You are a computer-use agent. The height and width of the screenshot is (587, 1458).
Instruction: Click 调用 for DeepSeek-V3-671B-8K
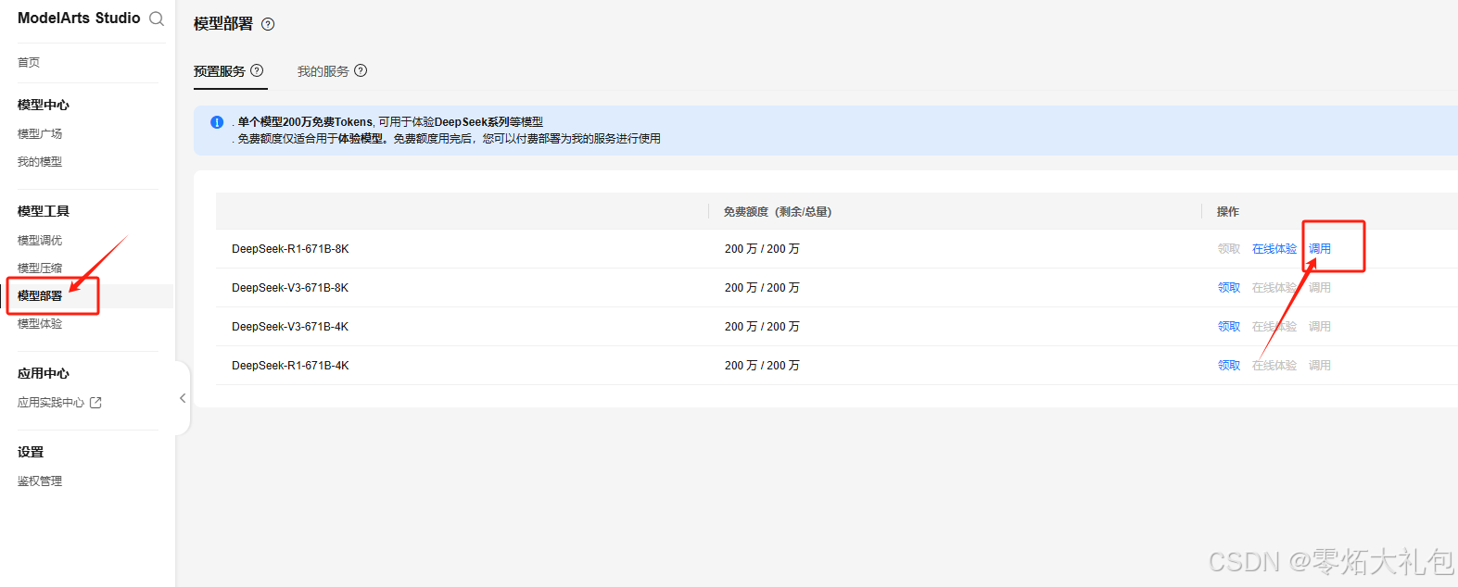[x=1320, y=288]
